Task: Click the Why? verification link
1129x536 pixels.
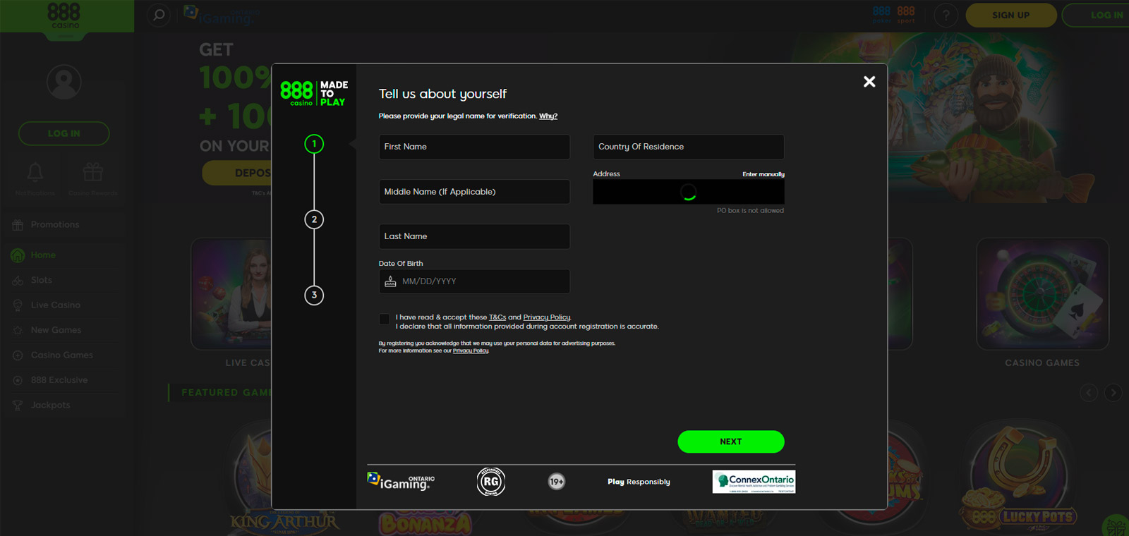Action: point(548,116)
